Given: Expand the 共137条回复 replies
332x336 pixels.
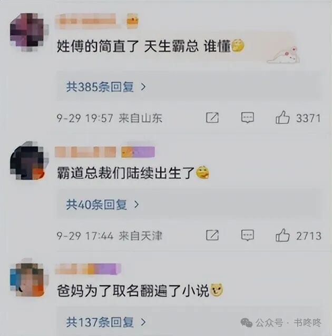Looking at the screenshot, I should pyautogui.click(x=106, y=322).
